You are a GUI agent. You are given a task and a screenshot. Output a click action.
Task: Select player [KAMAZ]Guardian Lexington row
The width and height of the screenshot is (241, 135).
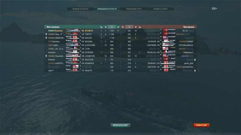pos(82,56)
